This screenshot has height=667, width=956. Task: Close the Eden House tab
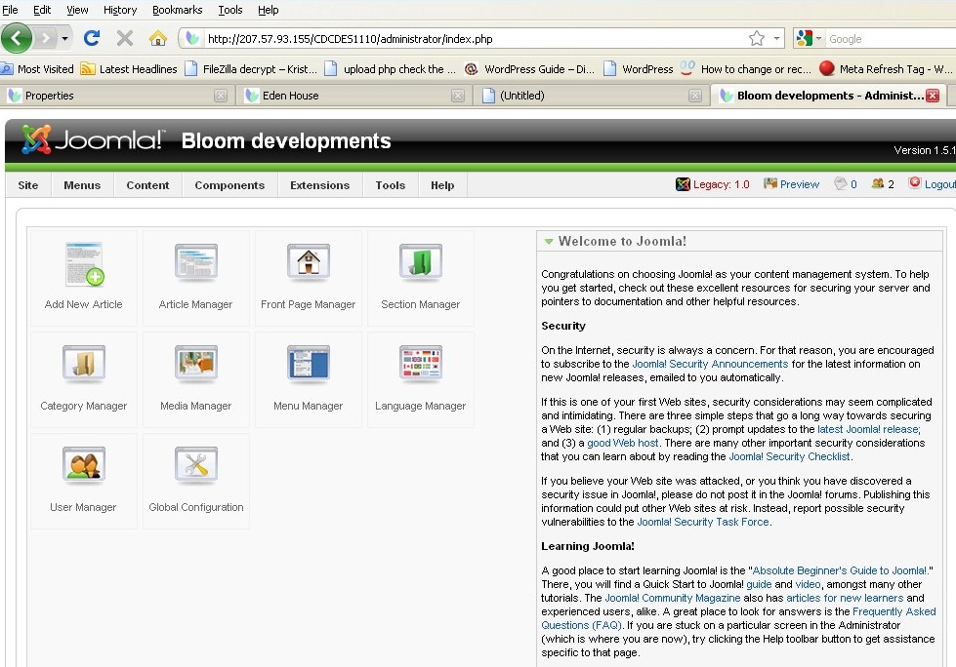(458, 96)
